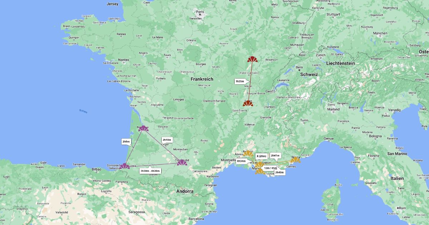
Task: Click the 12m / 45m route label
Action: point(270,168)
